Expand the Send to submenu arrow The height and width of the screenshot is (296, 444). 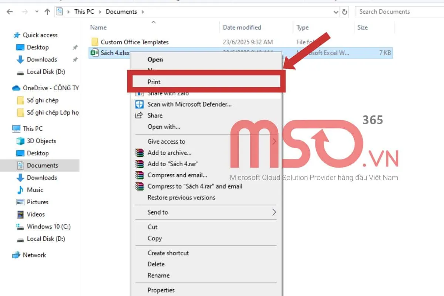tap(273, 212)
